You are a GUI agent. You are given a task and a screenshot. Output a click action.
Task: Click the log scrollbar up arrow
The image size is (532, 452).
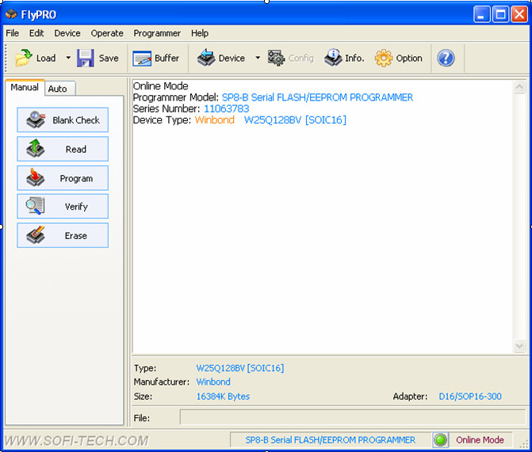click(x=519, y=87)
